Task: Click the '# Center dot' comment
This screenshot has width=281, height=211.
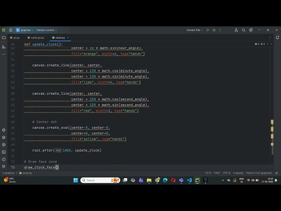Action: coord(44,122)
